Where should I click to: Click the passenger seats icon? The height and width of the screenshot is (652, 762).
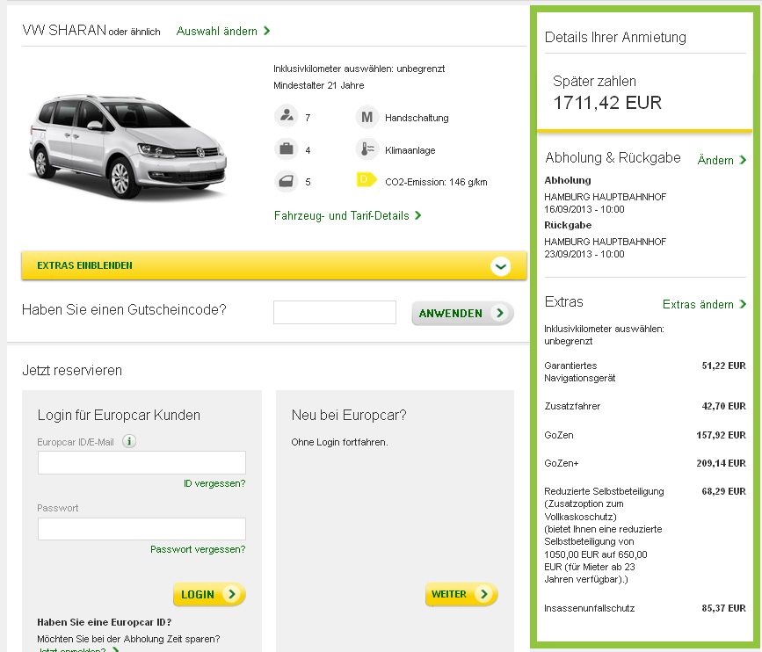[286, 117]
